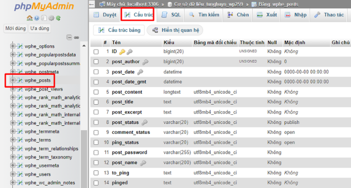Select the post_status row checkbox
The image size is (351, 188).
[96, 122]
